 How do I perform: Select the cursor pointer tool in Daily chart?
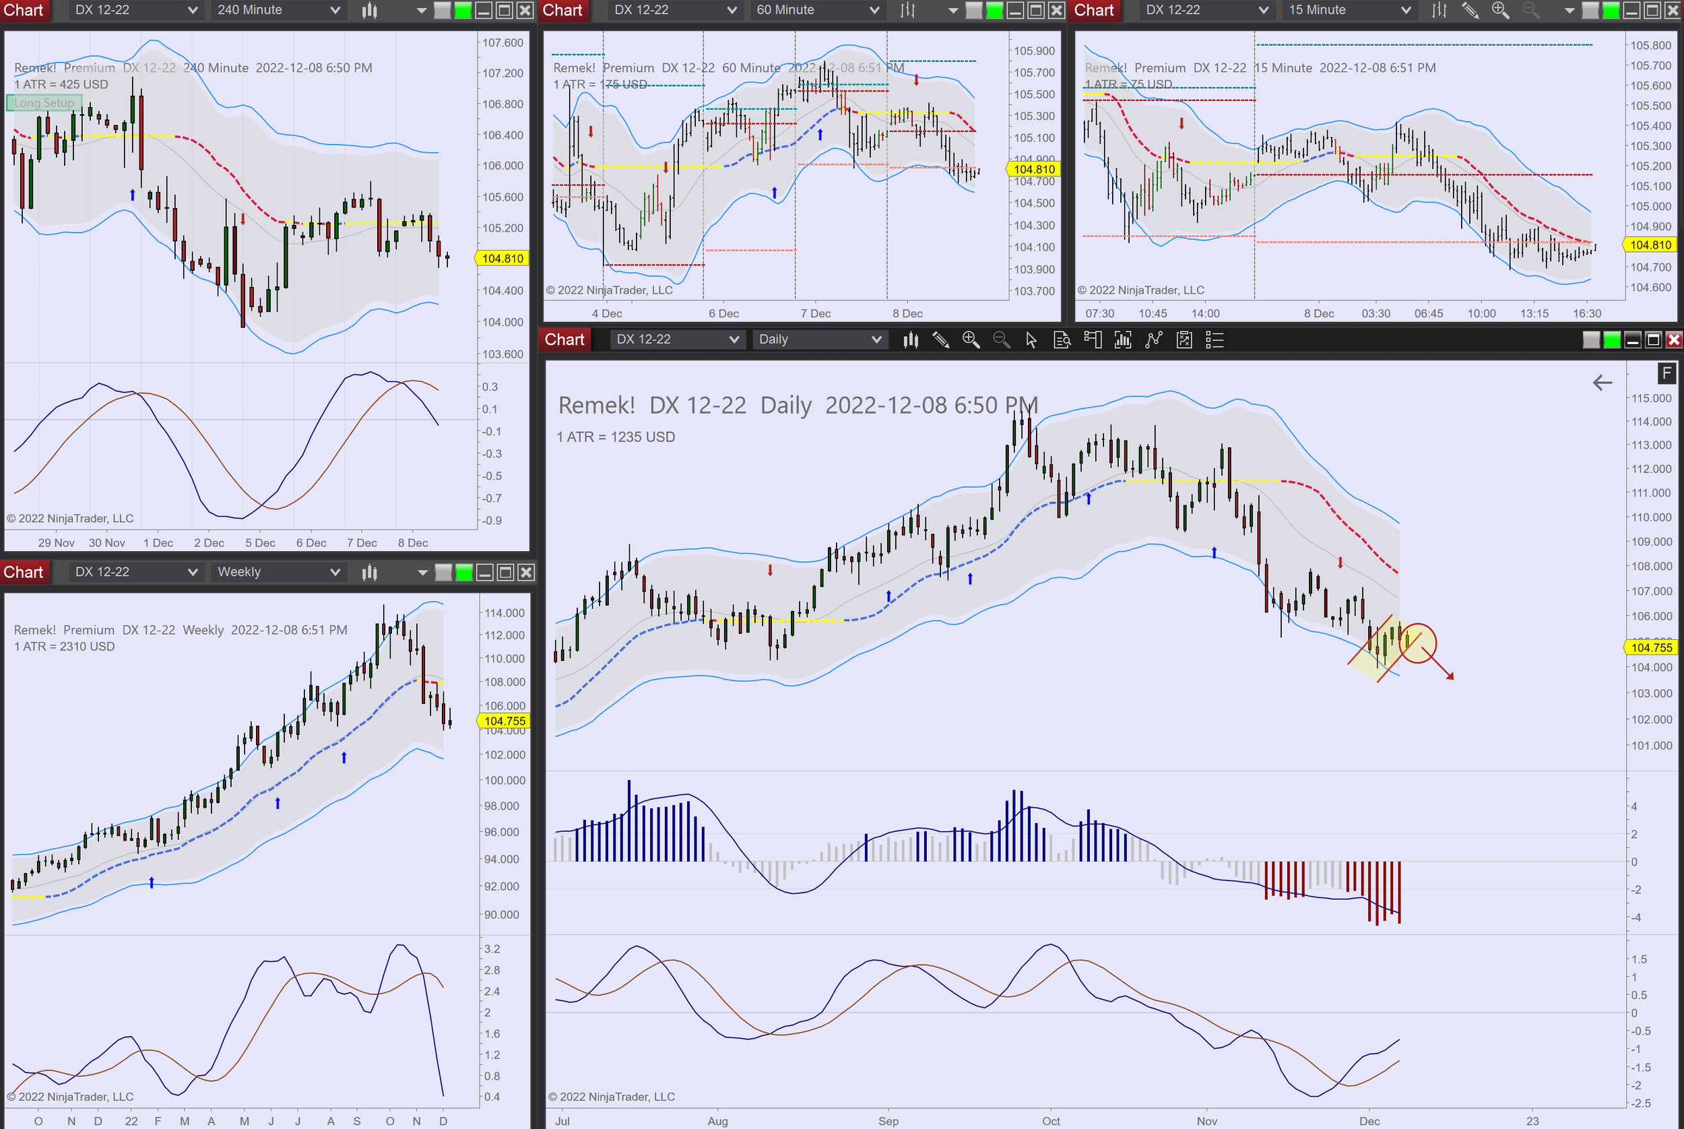click(x=1031, y=340)
